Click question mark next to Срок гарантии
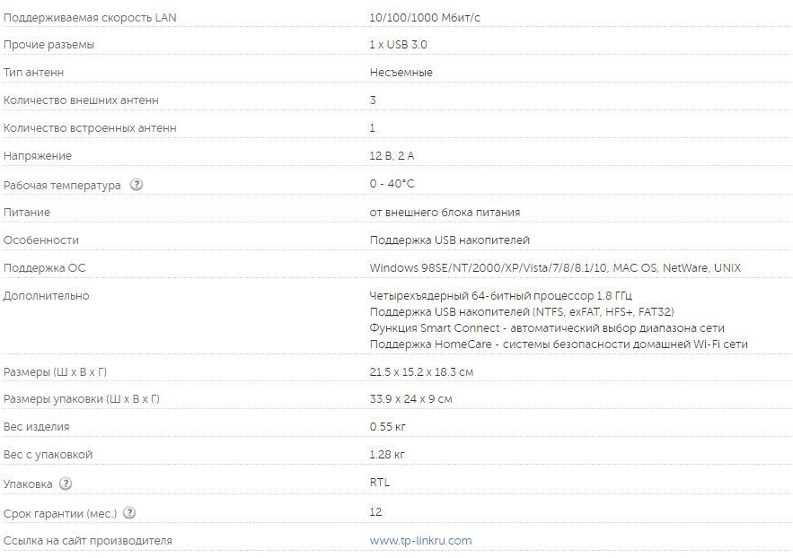793x558 pixels. point(129,513)
